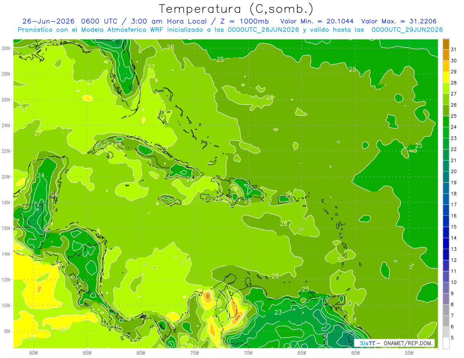Click the '10N' latitude axis label
This screenshot has width=464, height=358.
(x=6, y=305)
